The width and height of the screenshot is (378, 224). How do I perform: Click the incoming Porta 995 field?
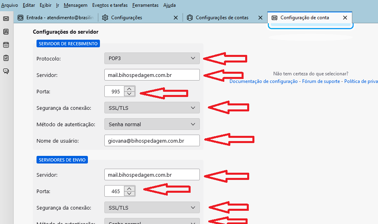114,91
